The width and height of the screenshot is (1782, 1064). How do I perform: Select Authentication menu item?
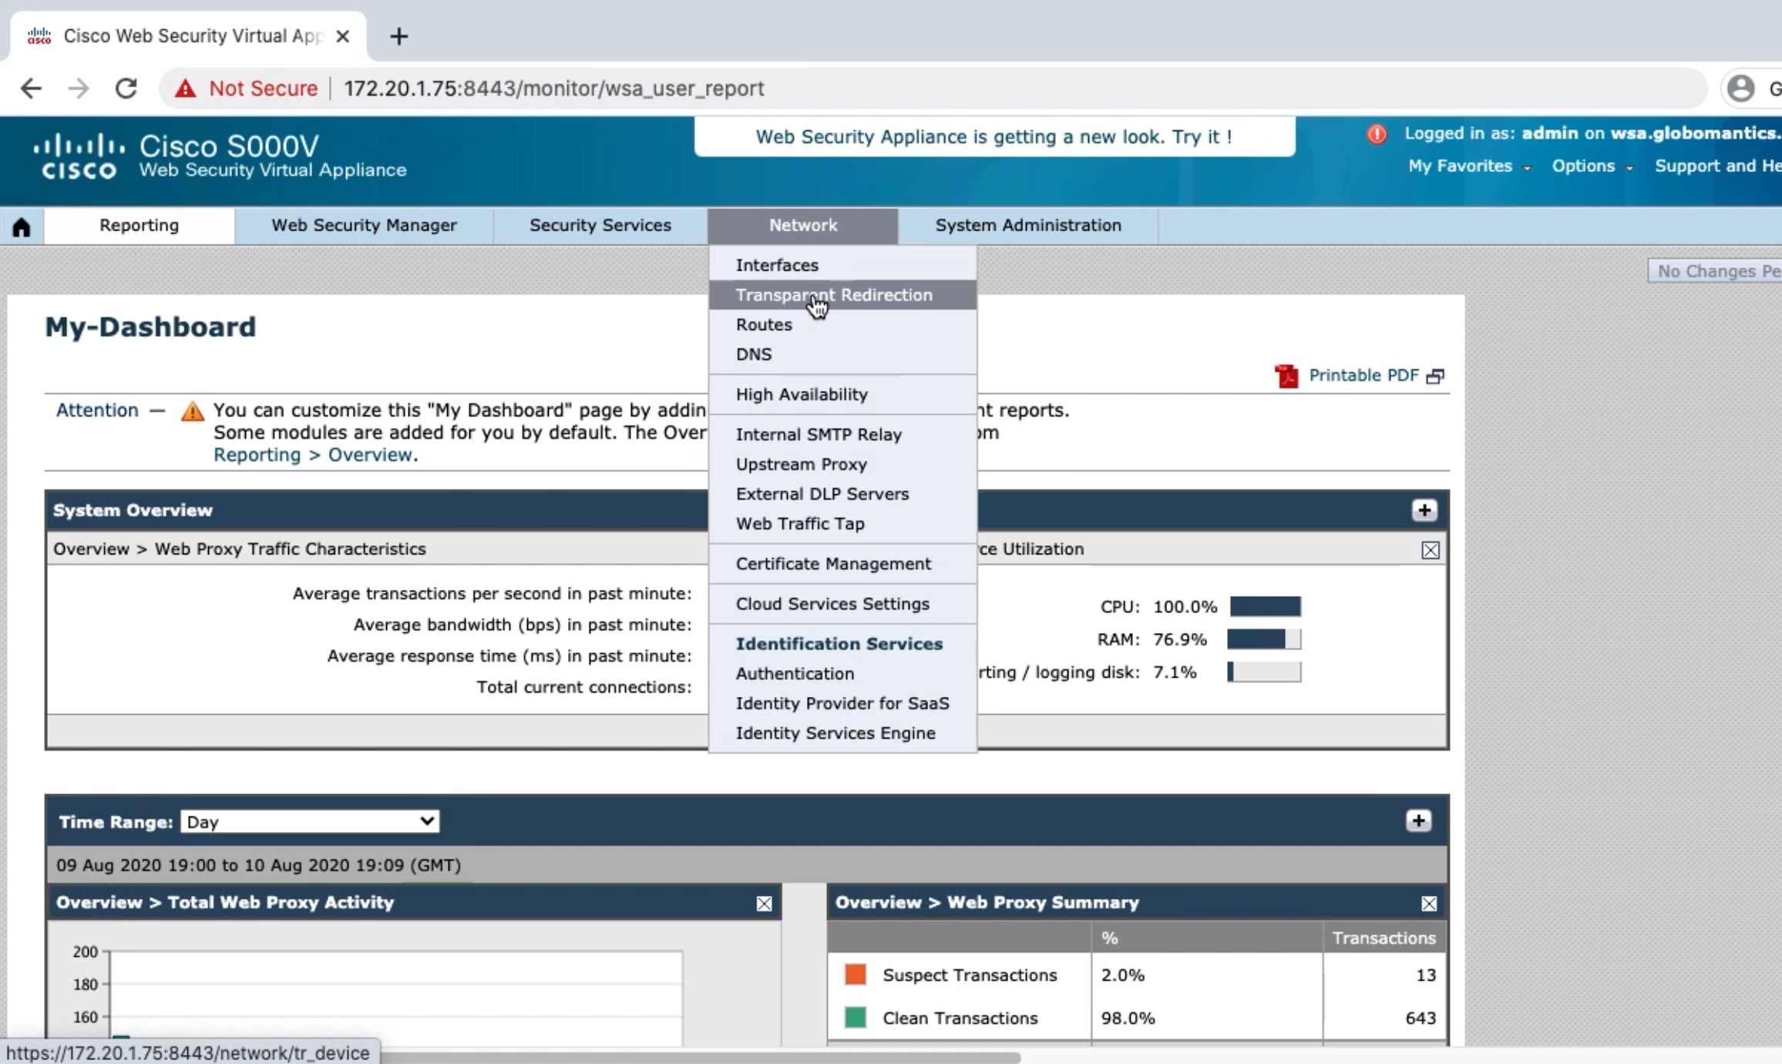pyautogui.click(x=842, y=673)
